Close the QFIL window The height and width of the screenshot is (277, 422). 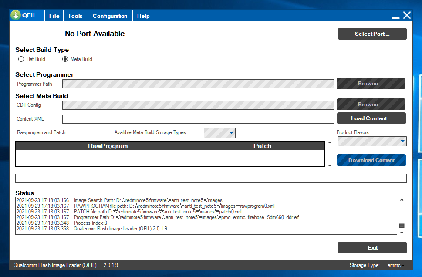(x=407, y=15)
